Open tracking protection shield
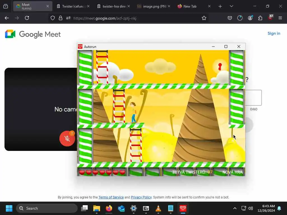Viewport: 287px width, 215px height. (x=53, y=18)
